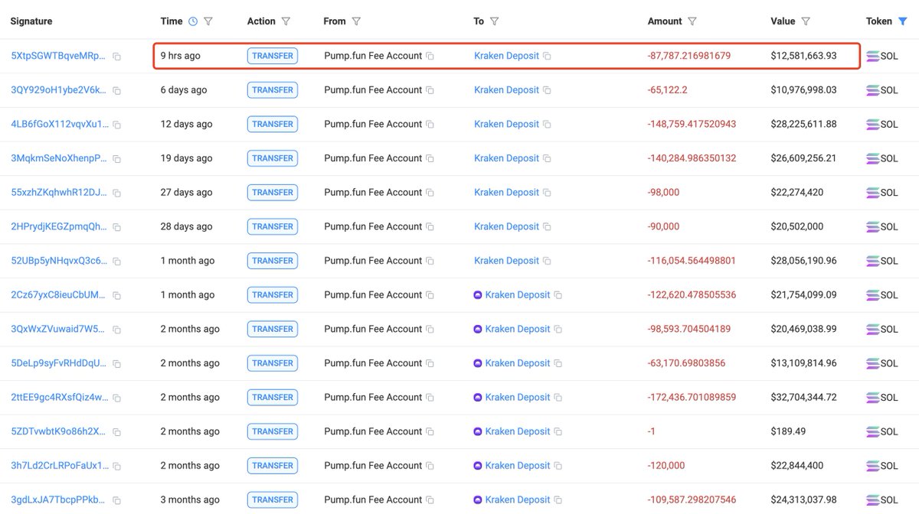The width and height of the screenshot is (919, 514).
Task: Select value $28,225,611.88
Action: click(x=803, y=124)
